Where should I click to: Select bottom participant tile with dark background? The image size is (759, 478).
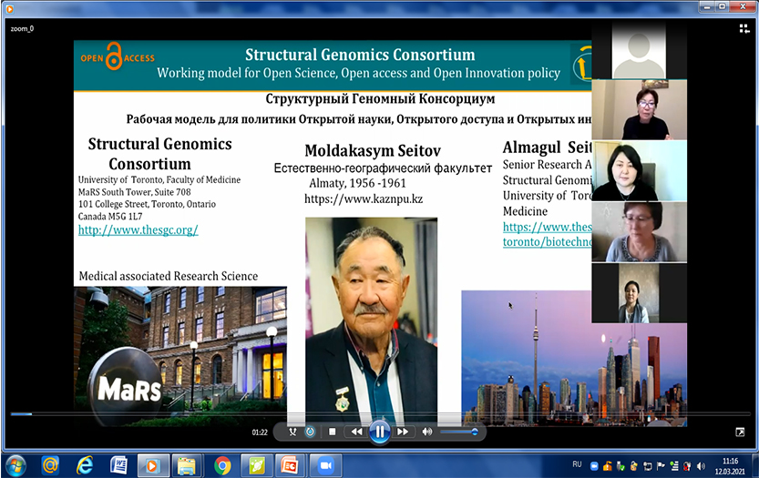[x=639, y=293]
